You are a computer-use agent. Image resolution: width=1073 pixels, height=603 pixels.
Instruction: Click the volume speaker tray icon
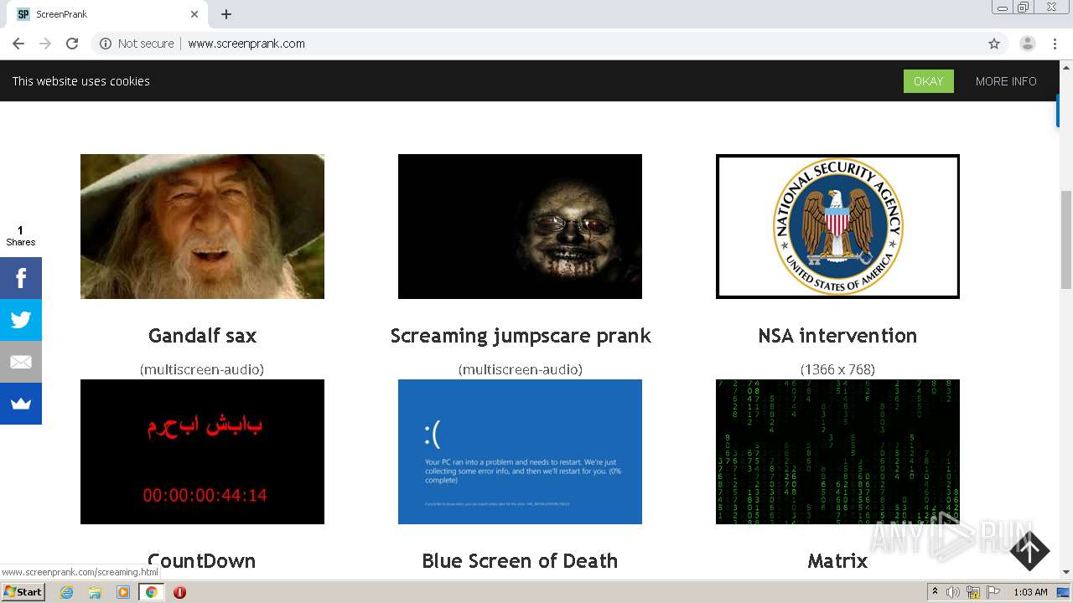pyautogui.click(x=953, y=592)
